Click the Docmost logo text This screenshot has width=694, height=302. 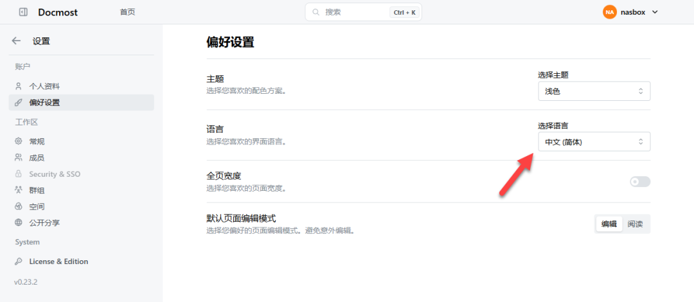(58, 12)
